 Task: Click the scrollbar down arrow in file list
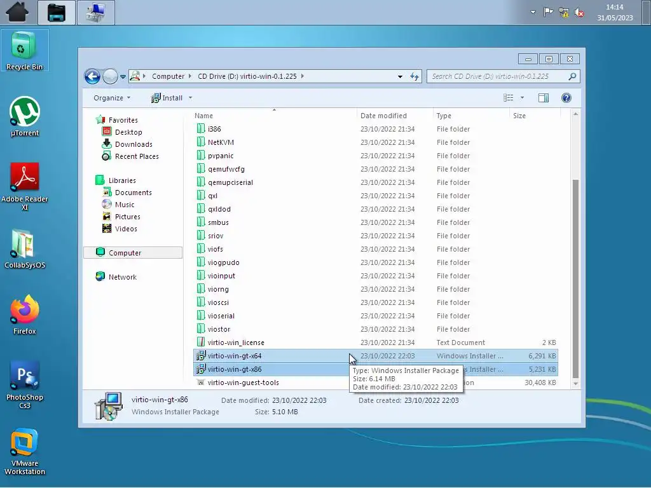[575, 383]
